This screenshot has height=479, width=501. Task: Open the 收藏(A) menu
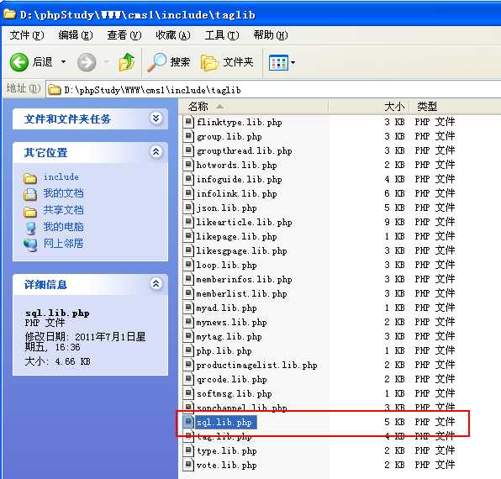click(x=173, y=35)
